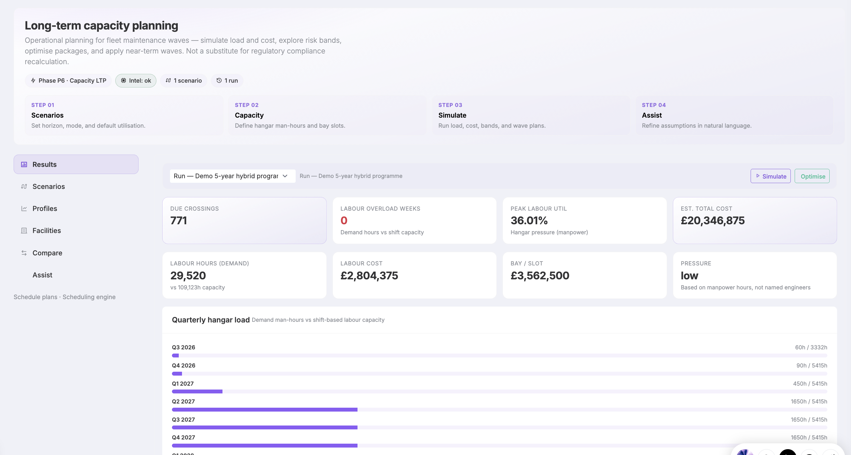
Task: Click the Scenarios icon in the sidebar
Action: (24, 186)
